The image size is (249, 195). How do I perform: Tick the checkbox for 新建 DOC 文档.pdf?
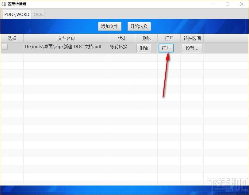tap(5, 47)
